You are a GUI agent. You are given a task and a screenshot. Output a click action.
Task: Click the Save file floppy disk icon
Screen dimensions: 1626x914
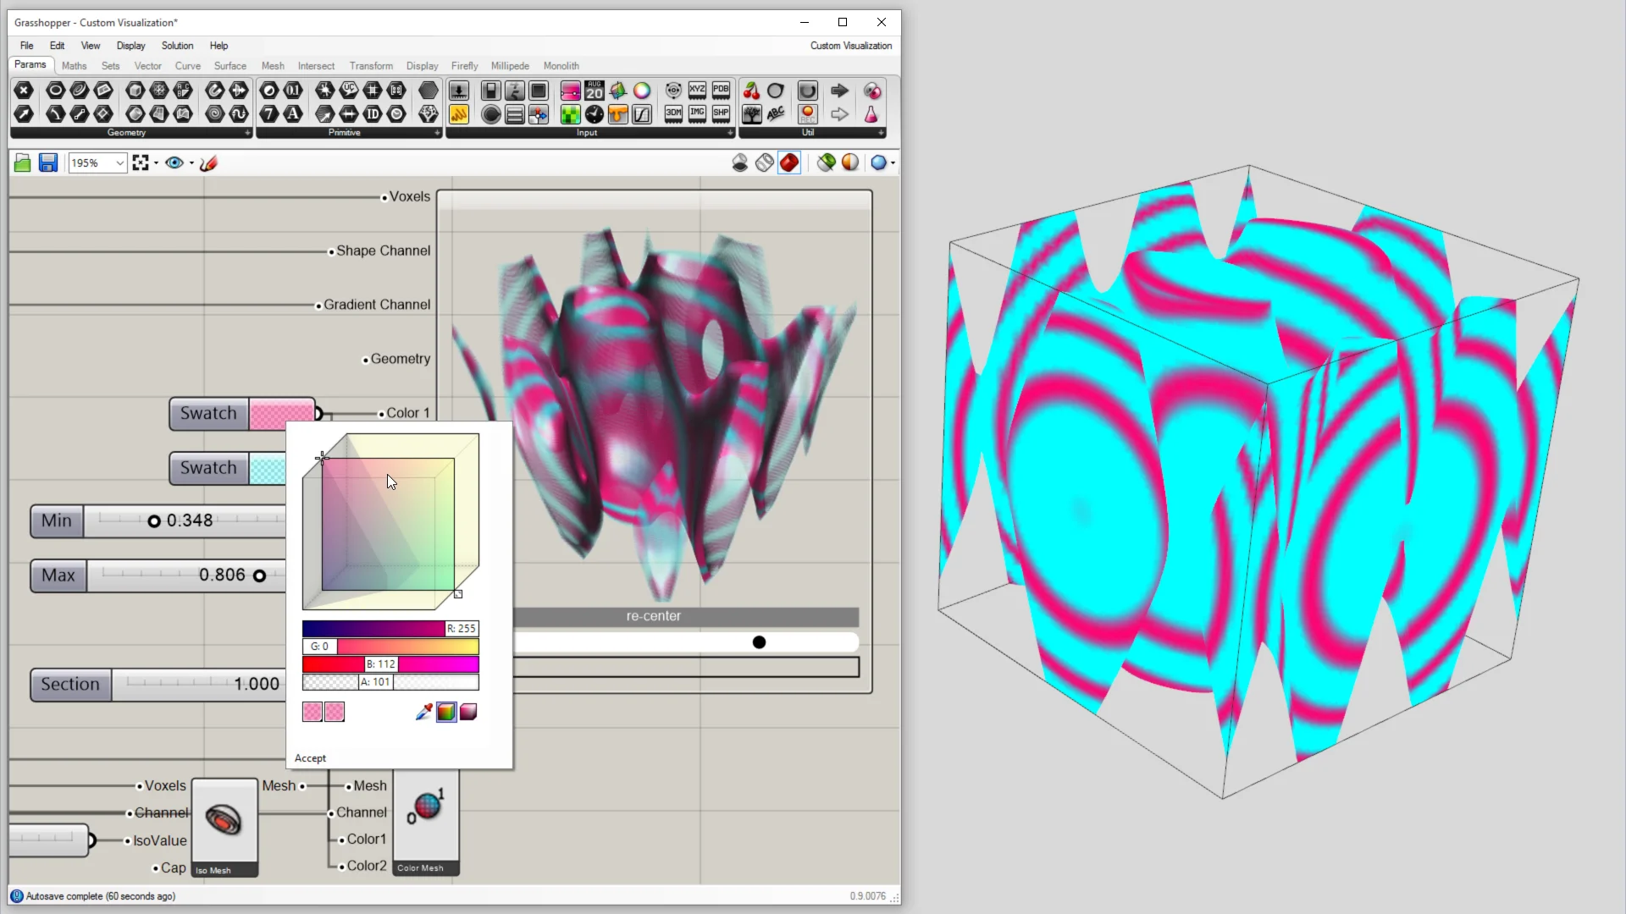click(48, 162)
